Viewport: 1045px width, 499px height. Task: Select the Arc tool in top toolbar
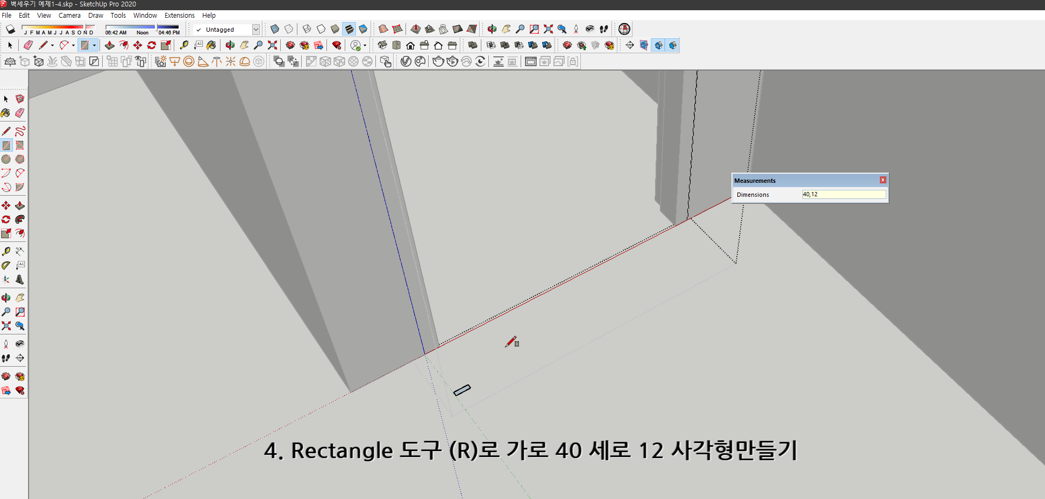(64, 45)
